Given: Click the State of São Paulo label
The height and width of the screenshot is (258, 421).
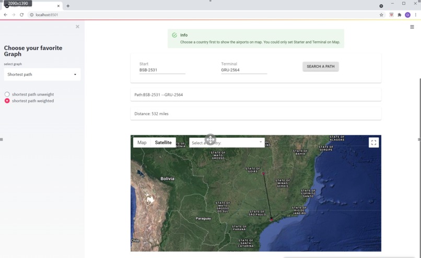Looking at the screenshot, I should click(257, 213).
